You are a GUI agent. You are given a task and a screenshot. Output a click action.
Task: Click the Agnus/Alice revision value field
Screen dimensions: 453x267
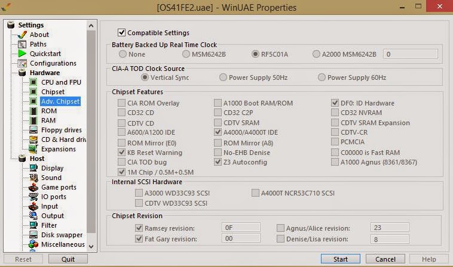(390, 228)
